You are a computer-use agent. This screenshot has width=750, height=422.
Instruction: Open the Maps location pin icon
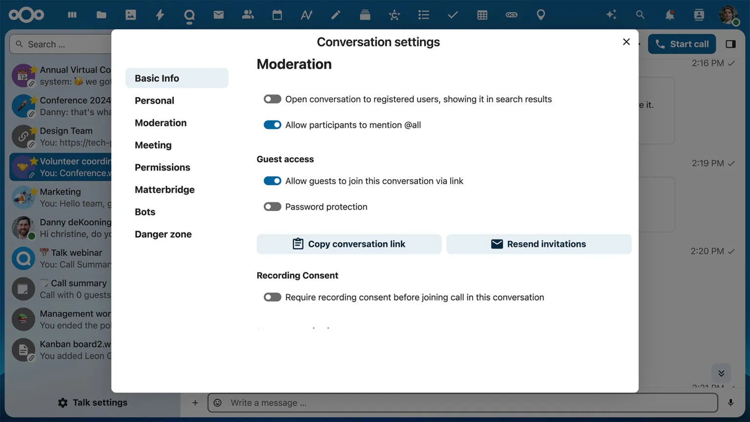click(x=541, y=15)
